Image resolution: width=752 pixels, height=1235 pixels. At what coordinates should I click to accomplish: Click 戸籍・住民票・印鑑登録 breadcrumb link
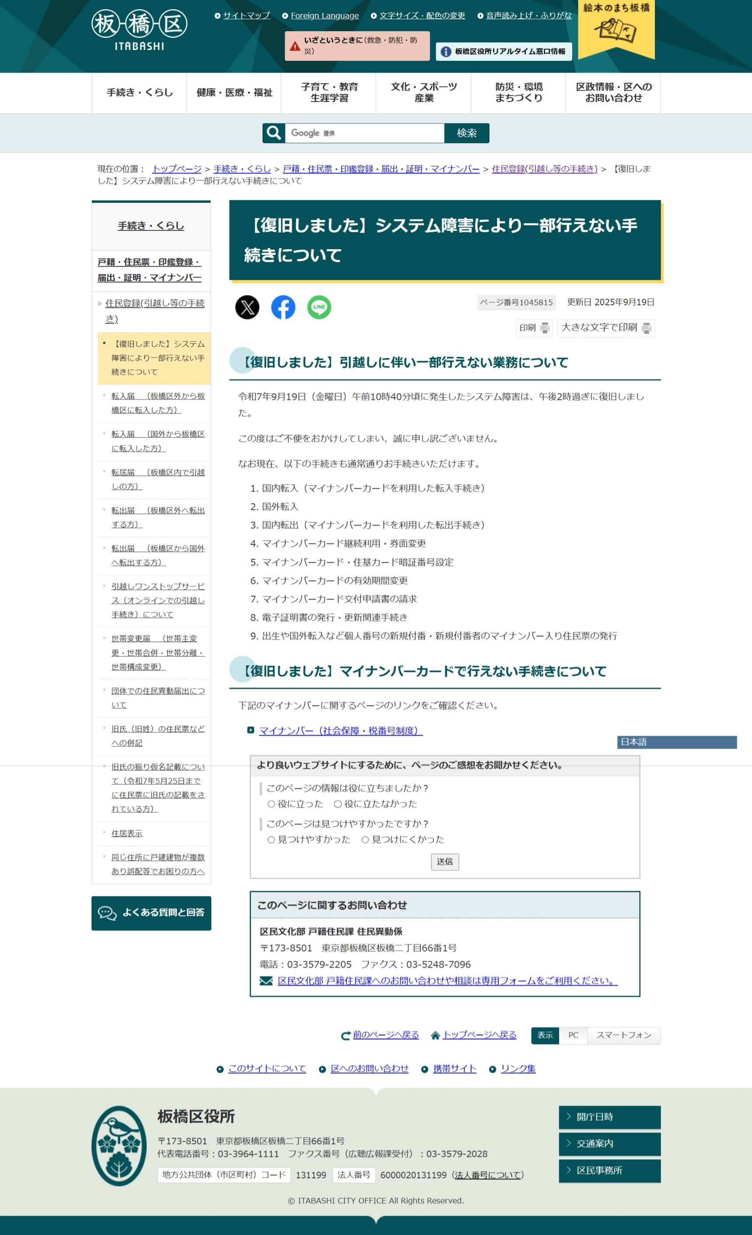tap(381, 169)
